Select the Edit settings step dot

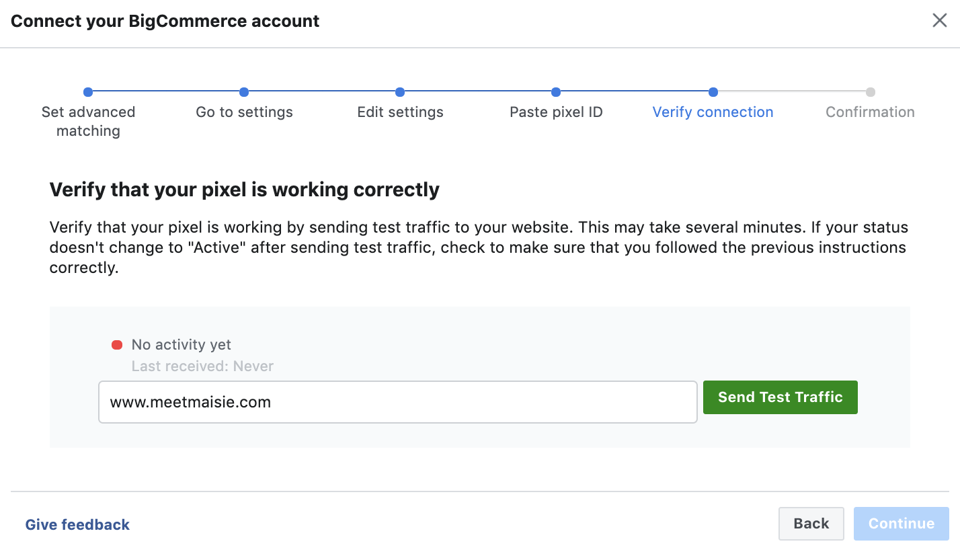coord(400,92)
